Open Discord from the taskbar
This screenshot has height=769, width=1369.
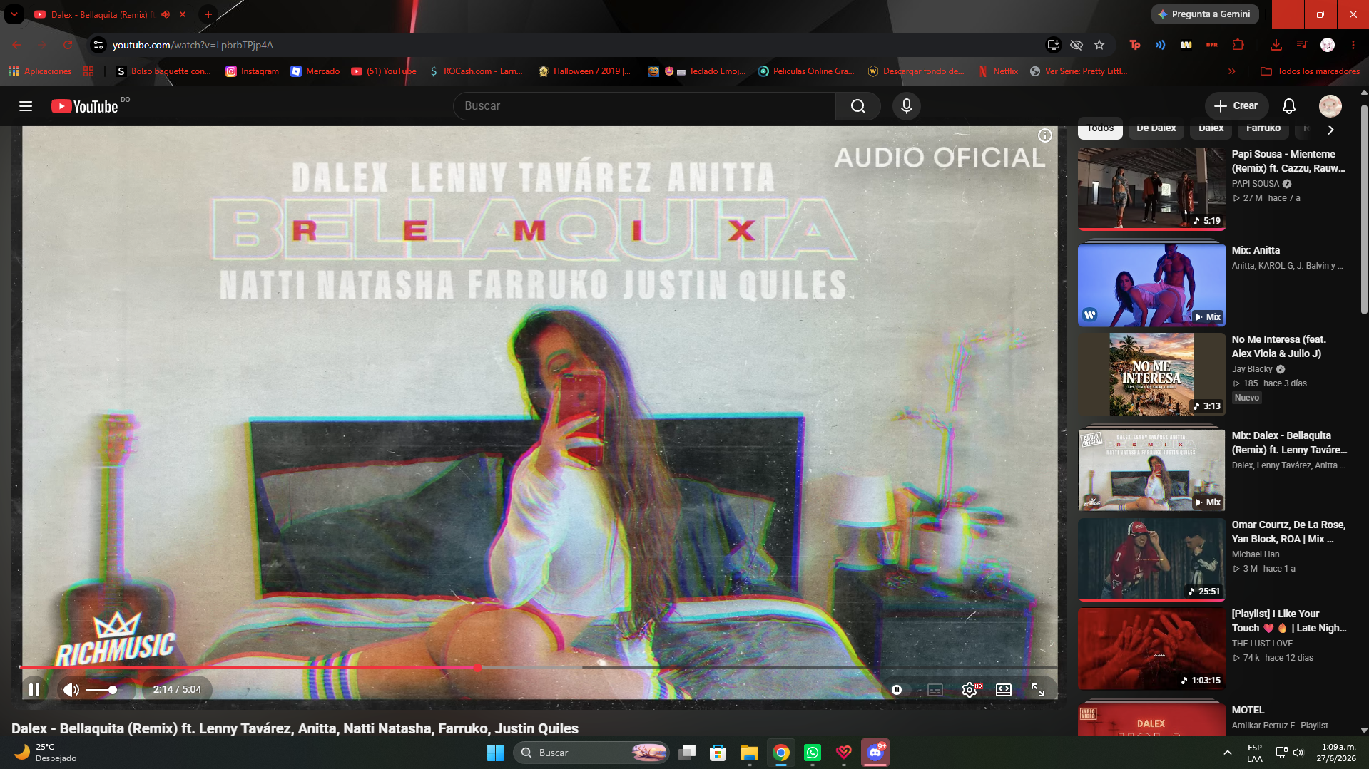tap(875, 753)
